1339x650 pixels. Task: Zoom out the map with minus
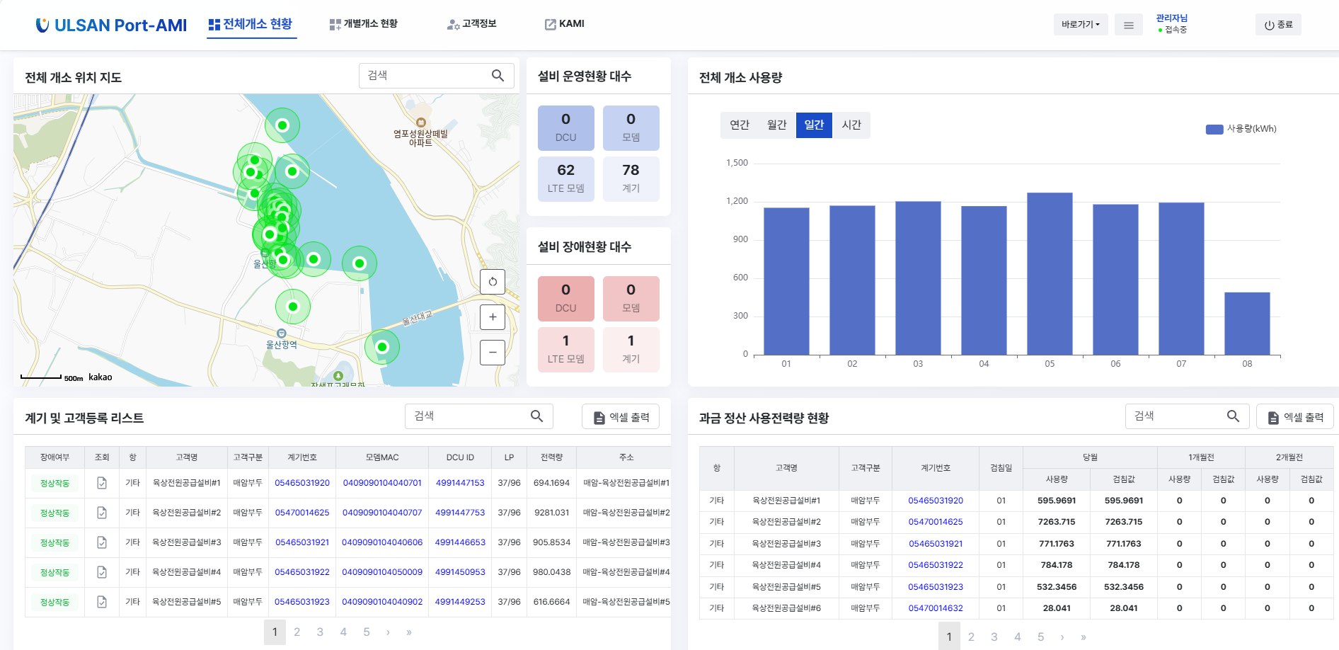[x=493, y=353]
